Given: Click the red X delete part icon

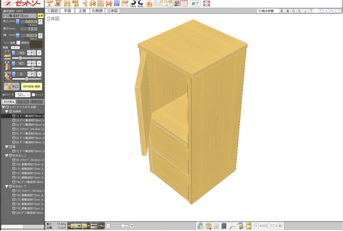Looking at the screenshot, I should 109,3.
